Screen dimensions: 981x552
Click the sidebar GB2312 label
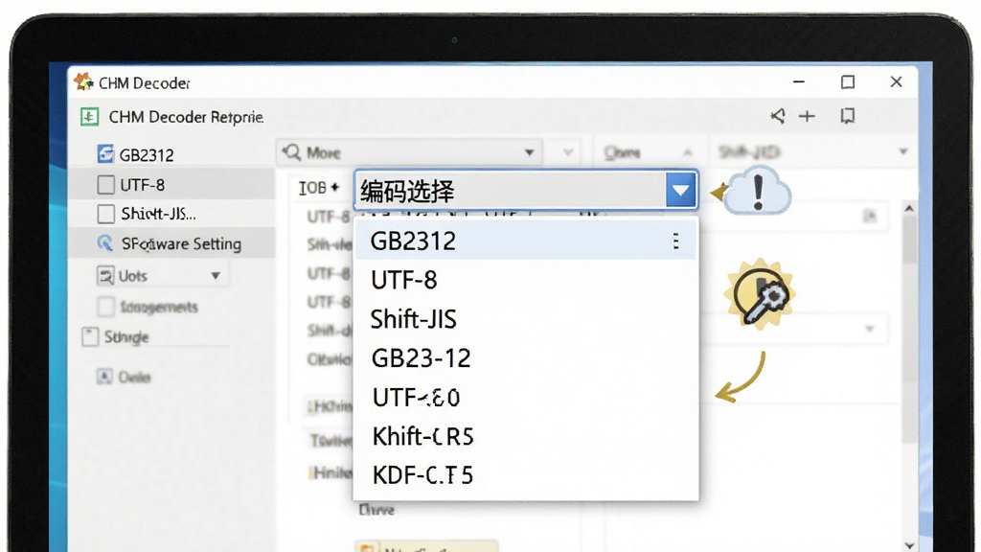(x=147, y=154)
